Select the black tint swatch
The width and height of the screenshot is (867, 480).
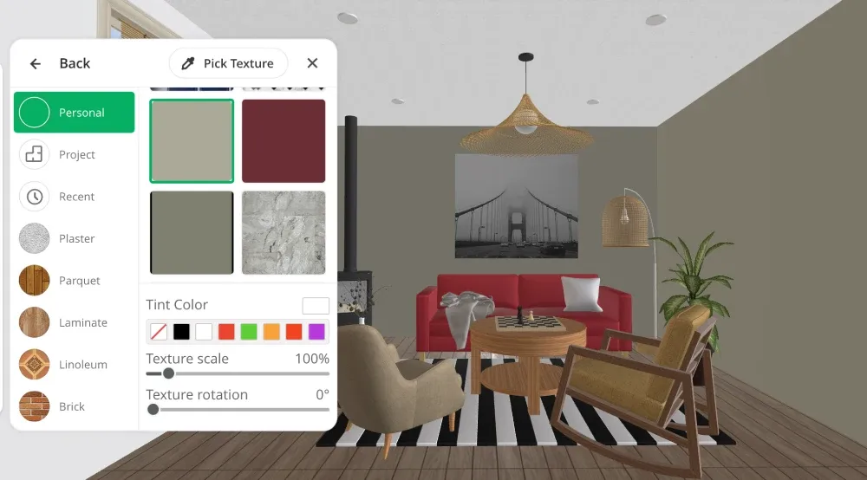tap(181, 332)
